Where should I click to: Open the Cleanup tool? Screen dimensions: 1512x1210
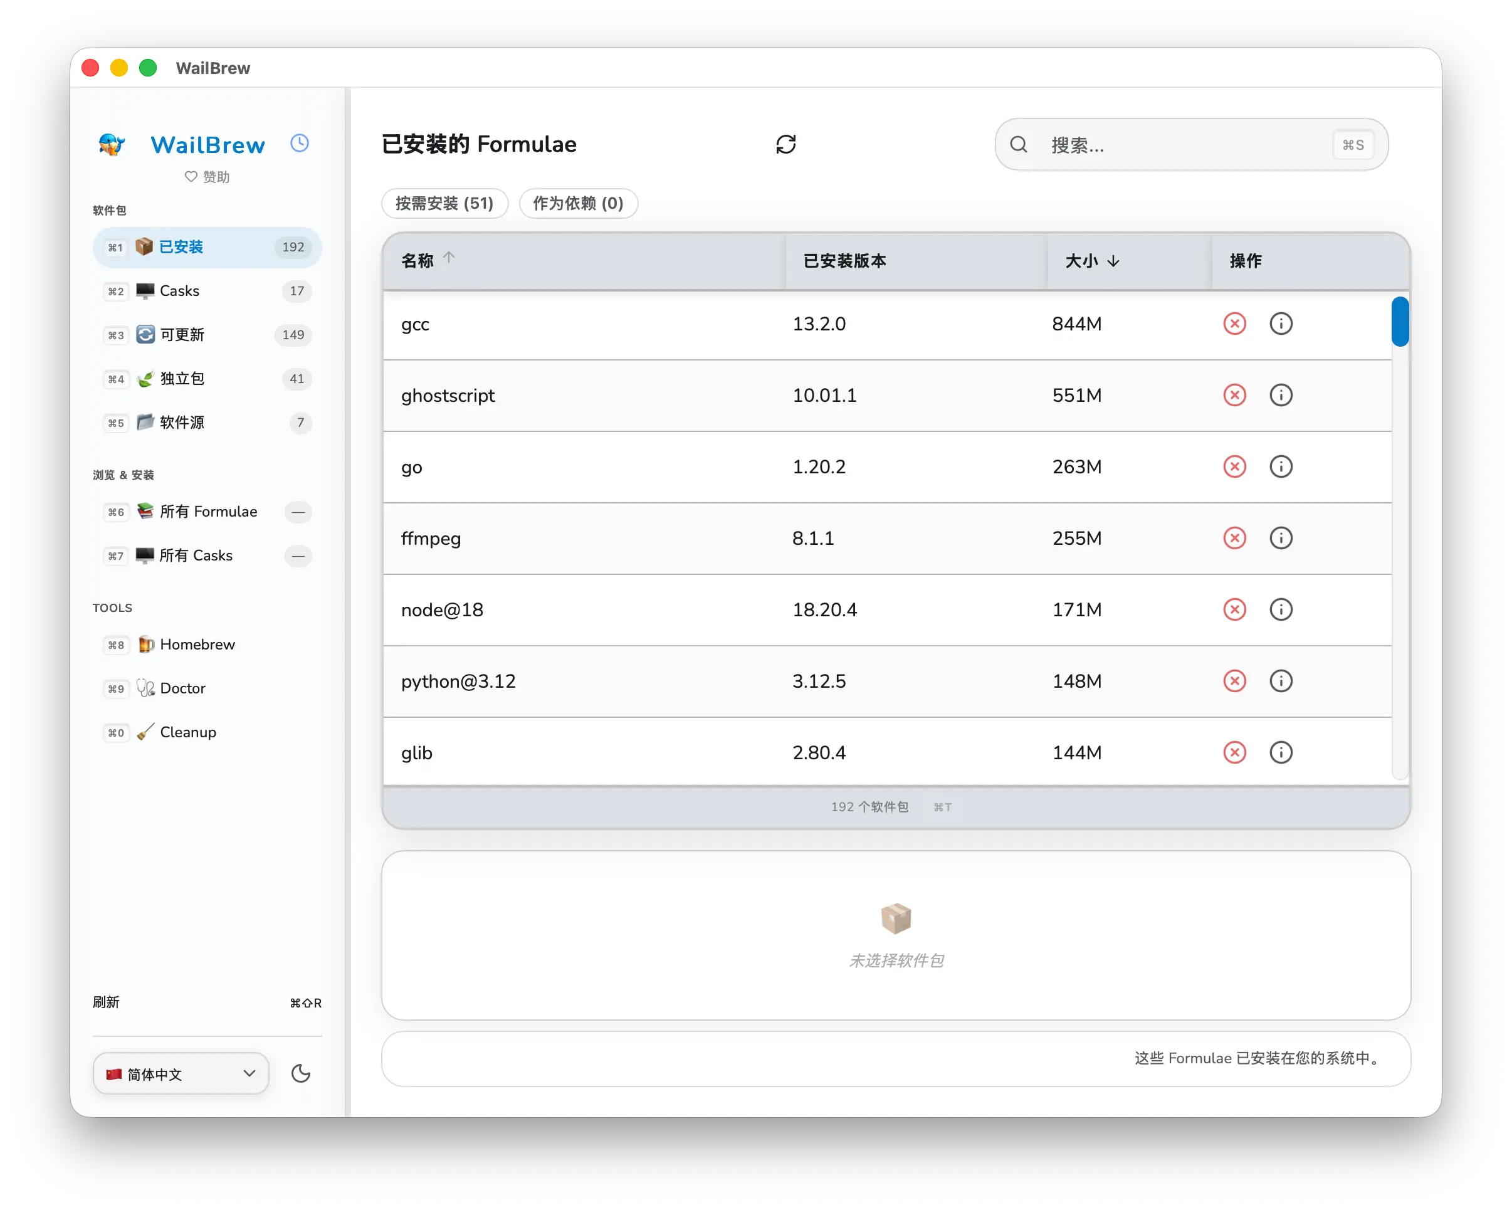207,732
